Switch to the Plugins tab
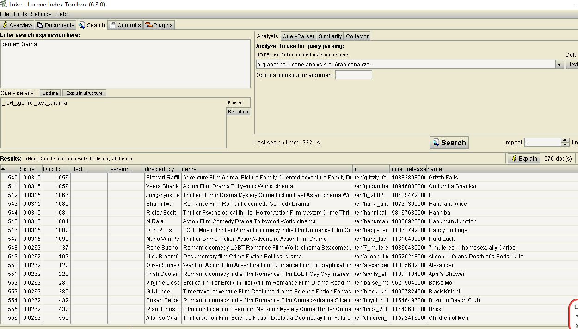Screen dimensions: 578x329 click(x=159, y=25)
